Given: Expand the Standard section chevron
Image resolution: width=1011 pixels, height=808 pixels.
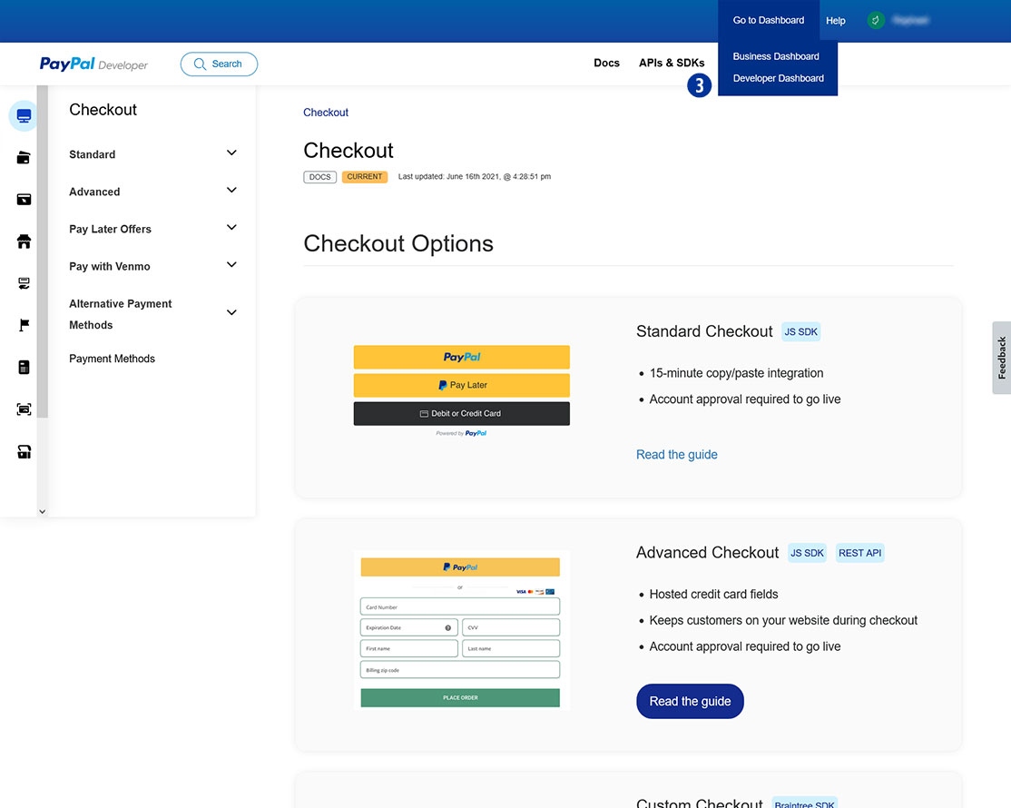Looking at the screenshot, I should (231, 153).
